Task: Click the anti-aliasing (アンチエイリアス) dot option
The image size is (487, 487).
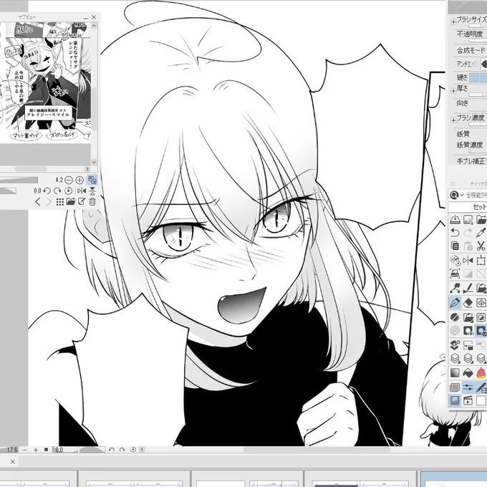Action: [484, 64]
